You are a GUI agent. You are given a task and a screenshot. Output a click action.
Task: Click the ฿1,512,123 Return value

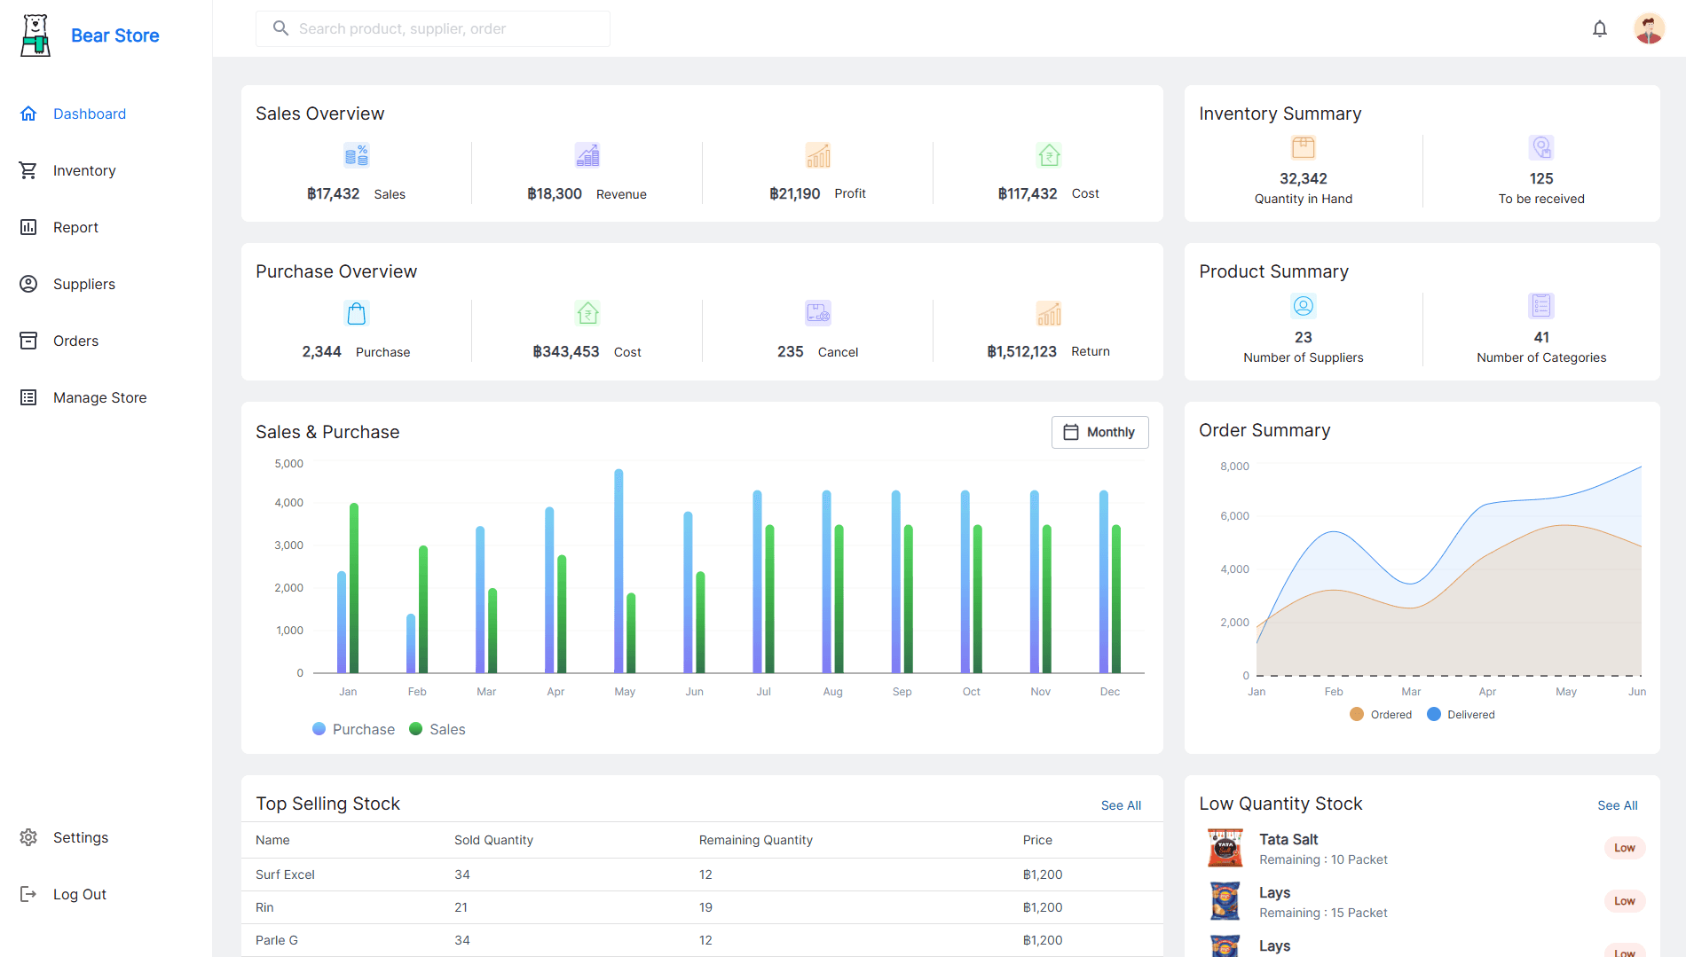coord(1021,351)
